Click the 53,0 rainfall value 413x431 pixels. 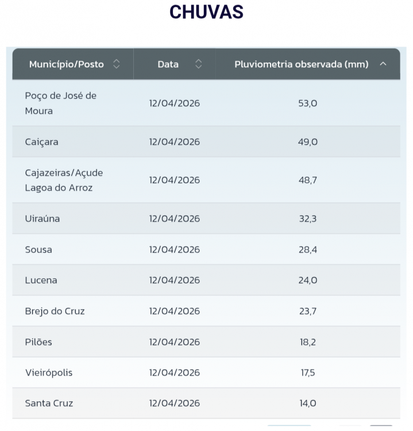[x=307, y=103]
